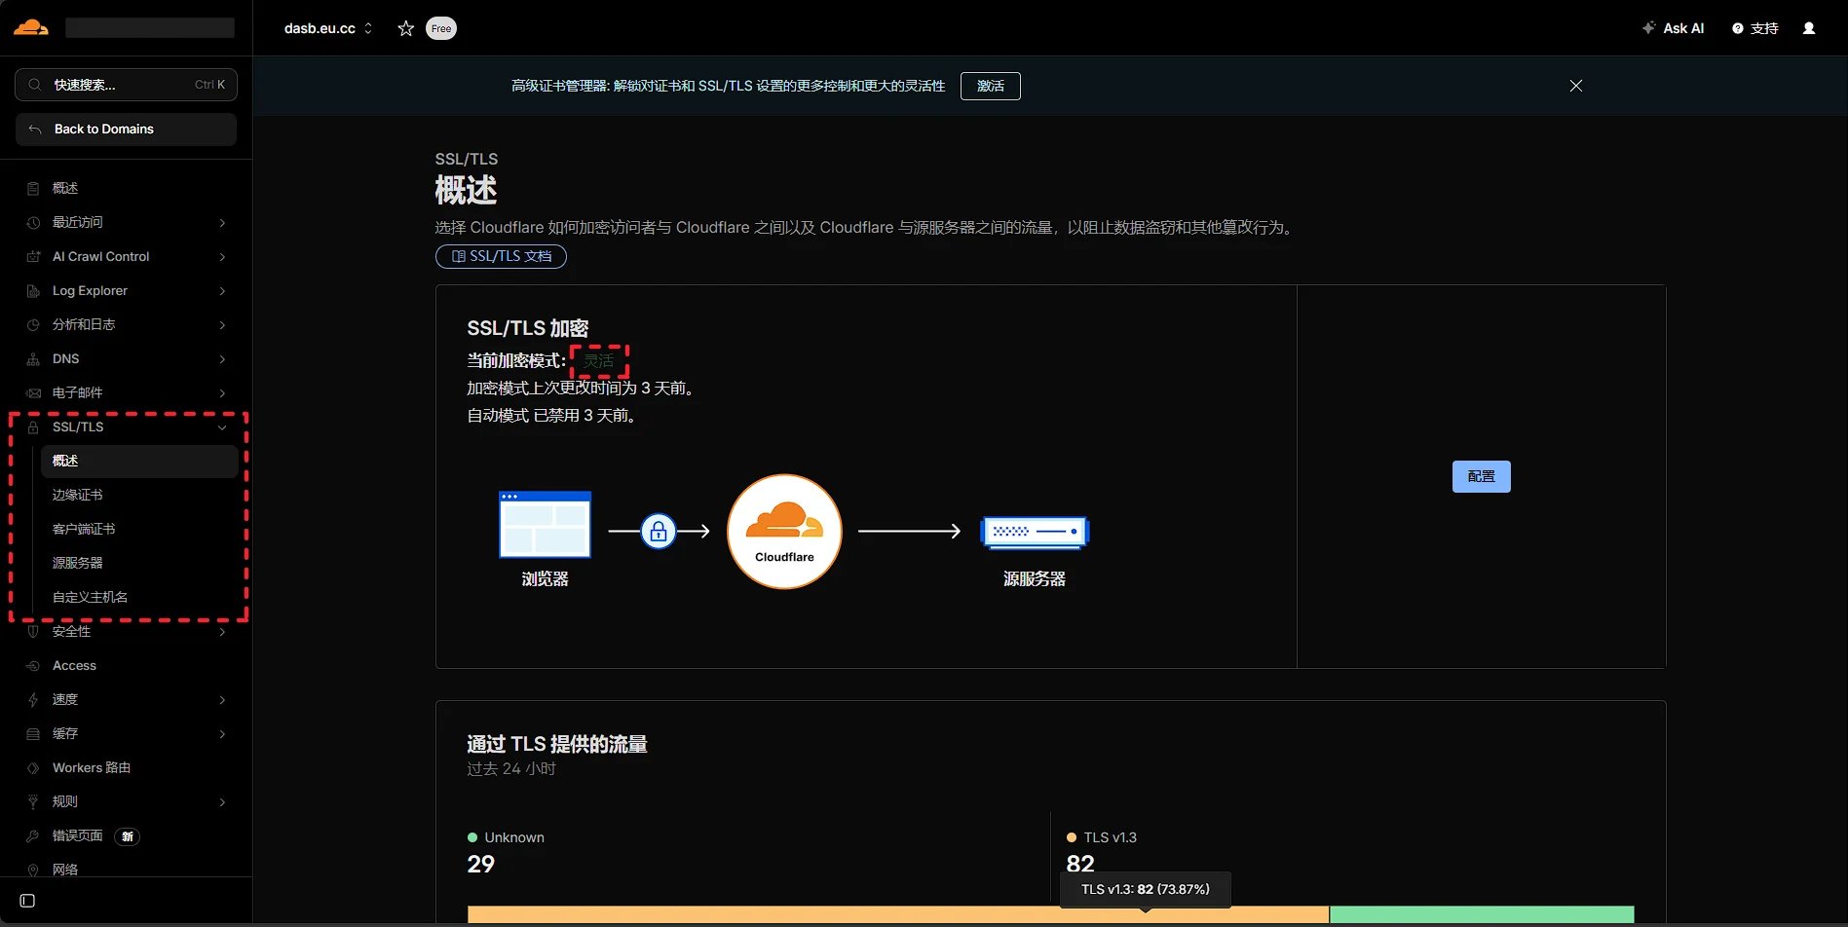Click the Free plan badge
Screen dimensions: 1848x927
coord(441,28)
